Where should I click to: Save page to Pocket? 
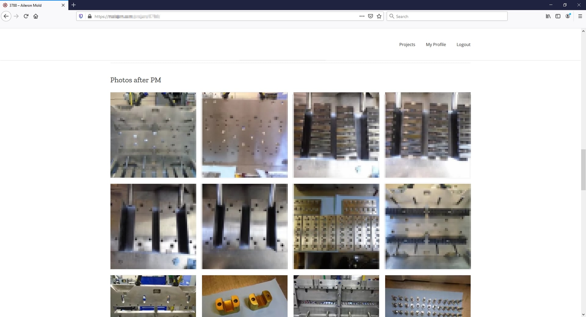coord(371,16)
